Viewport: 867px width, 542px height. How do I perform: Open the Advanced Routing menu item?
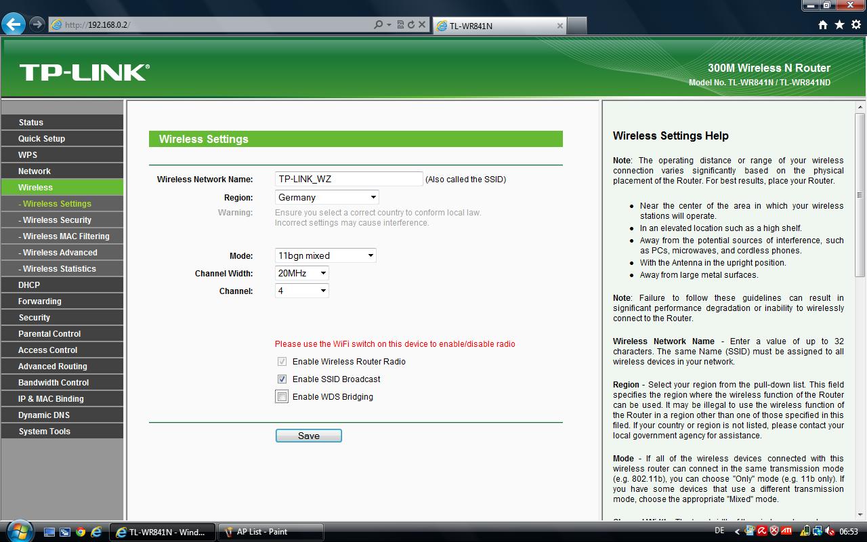(x=62, y=366)
